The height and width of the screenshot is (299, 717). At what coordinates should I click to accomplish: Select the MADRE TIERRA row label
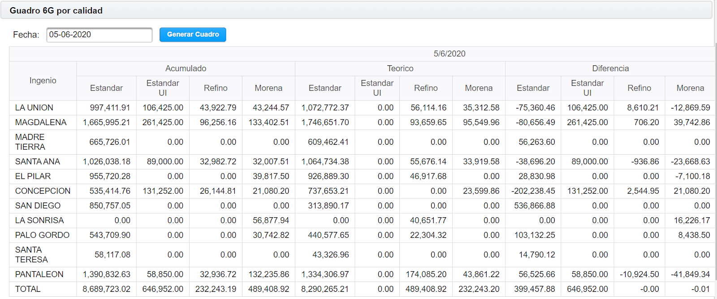pyautogui.click(x=30, y=142)
